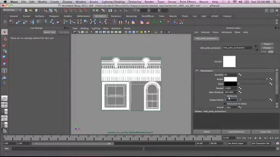
Task: Click the Joint tool shelf icon
Action: pyautogui.click(x=52, y=22)
